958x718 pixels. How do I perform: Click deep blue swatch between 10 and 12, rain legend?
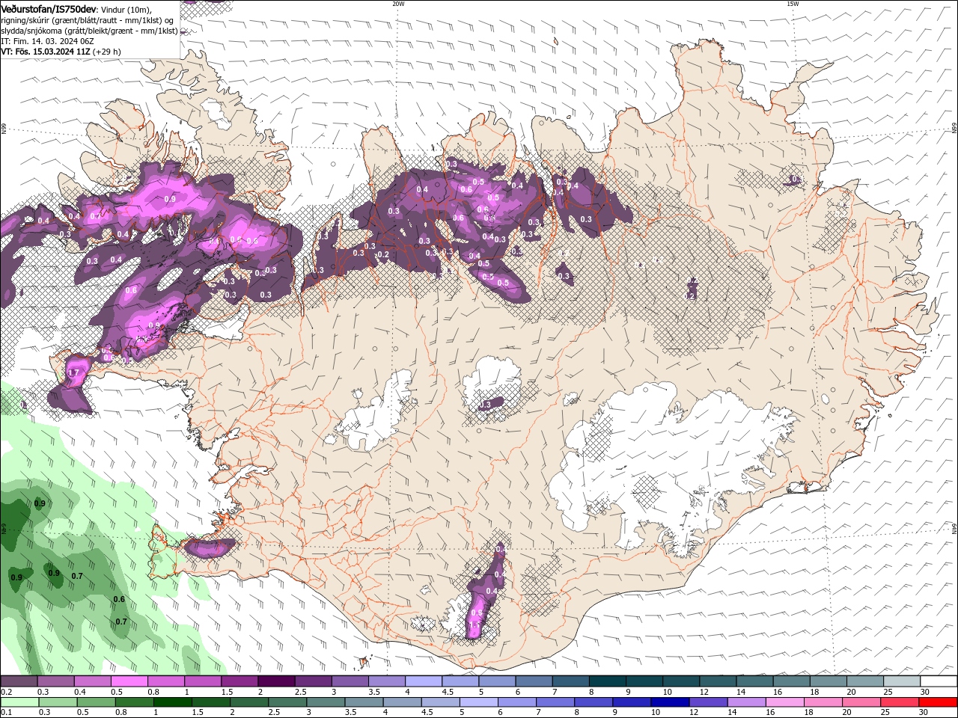(x=670, y=702)
